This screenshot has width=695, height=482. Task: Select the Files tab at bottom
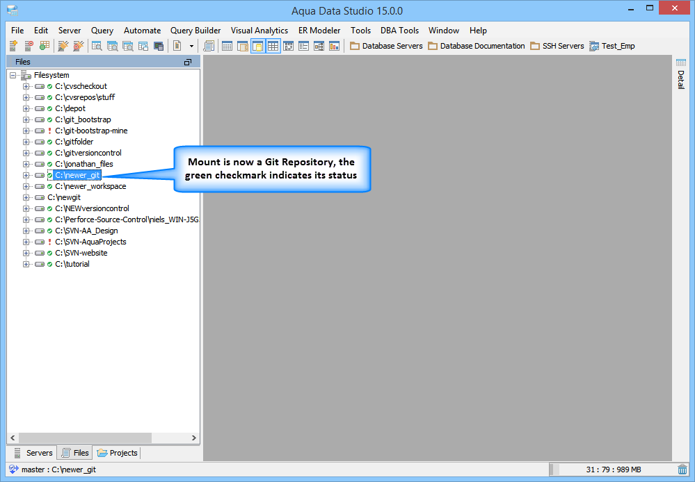point(75,453)
